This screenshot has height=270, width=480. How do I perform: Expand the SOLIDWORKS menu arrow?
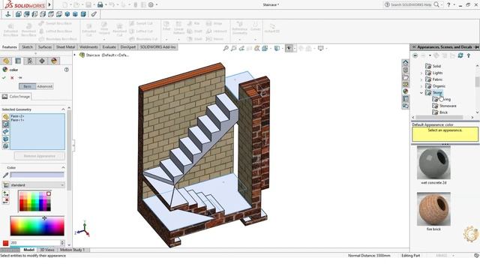(49, 4)
